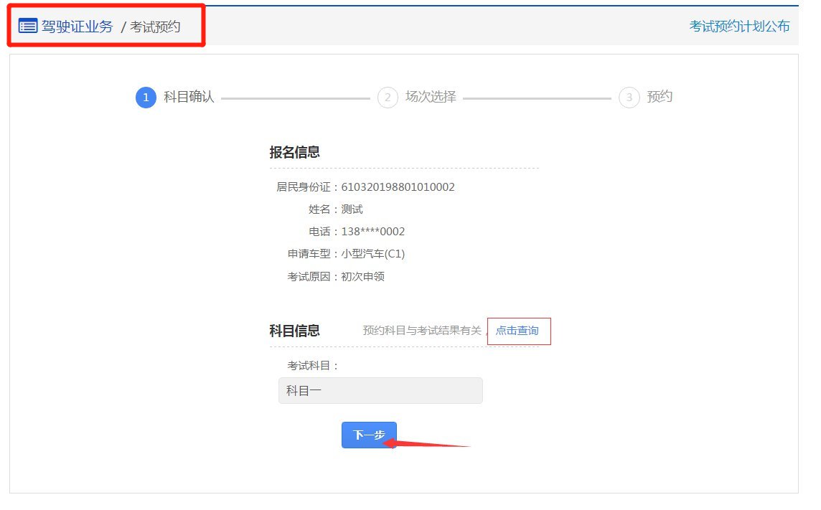Click the list icon beside 驾驶证业务
Viewport: 821px width, 510px height.
pos(28,27)
